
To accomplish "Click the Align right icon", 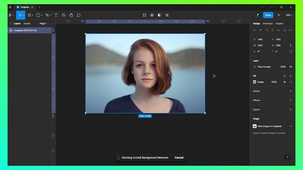I will click(x=267, y=30).
